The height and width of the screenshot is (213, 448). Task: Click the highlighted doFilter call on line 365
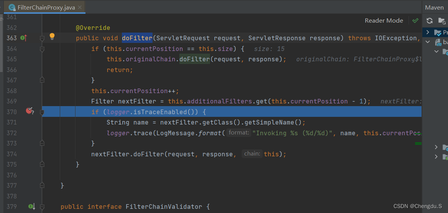(x=195, y=59)
